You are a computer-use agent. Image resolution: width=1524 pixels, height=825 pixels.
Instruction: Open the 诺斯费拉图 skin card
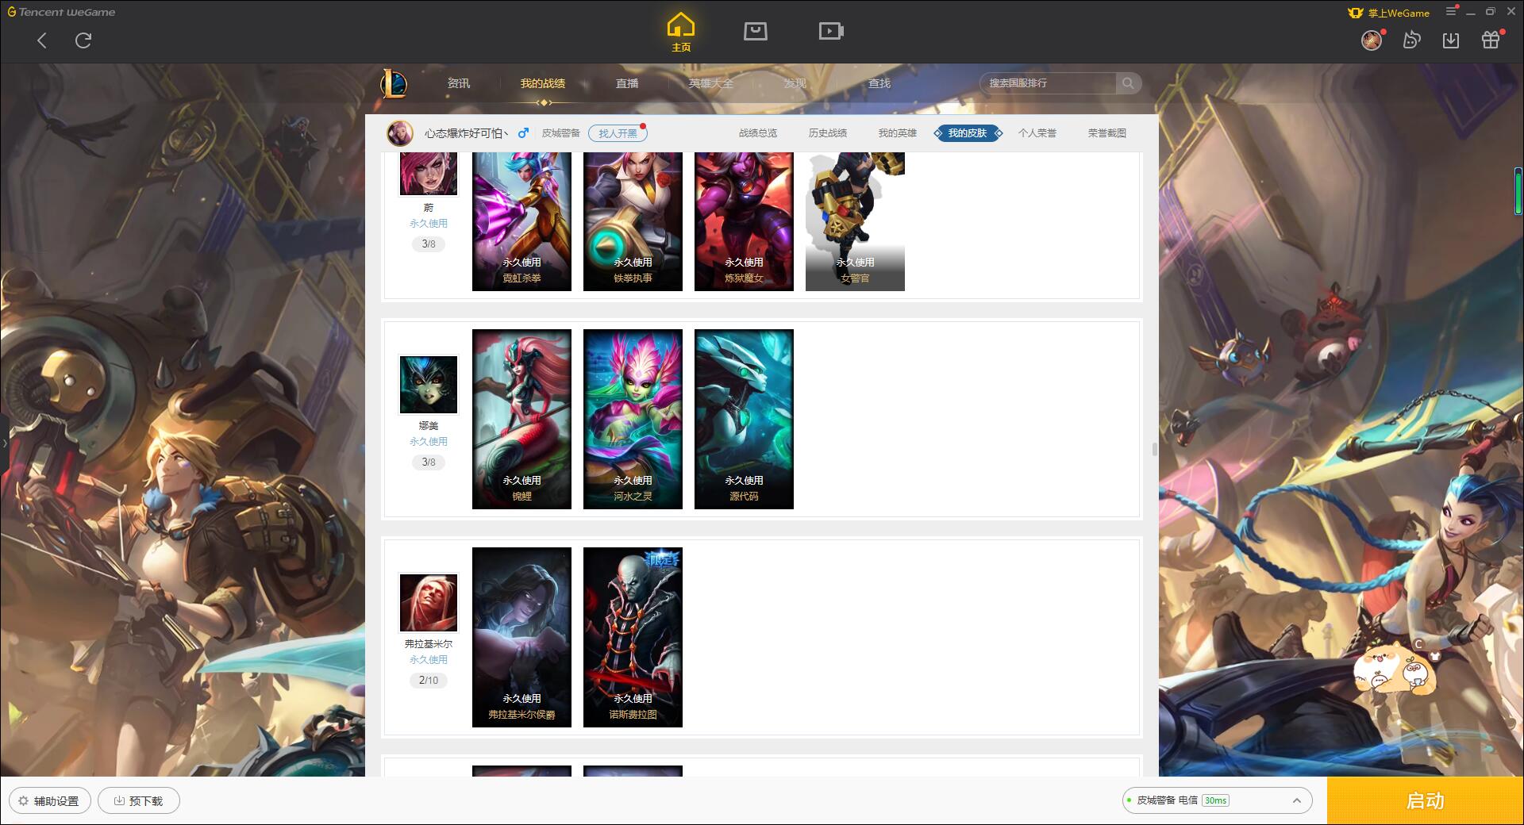tap(633, 637)
